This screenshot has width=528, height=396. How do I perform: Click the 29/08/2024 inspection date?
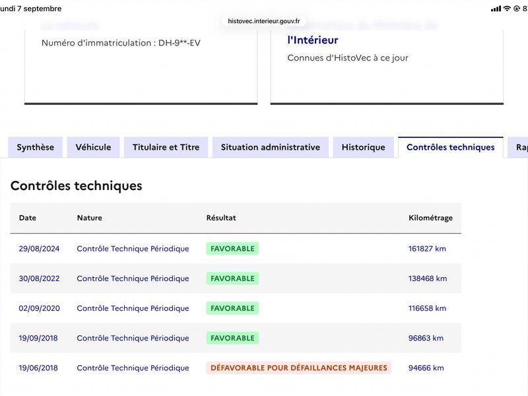pos(39,249)
